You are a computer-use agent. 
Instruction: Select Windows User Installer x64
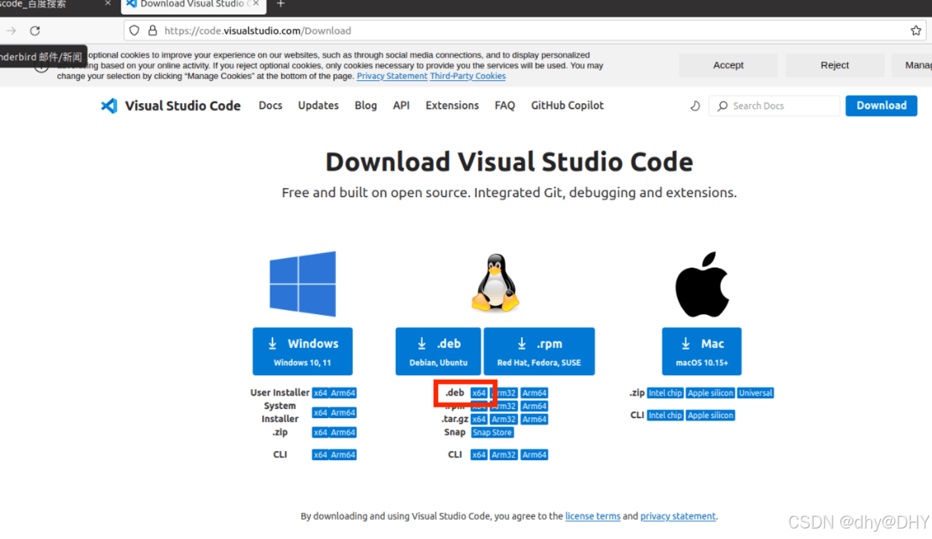320,393
